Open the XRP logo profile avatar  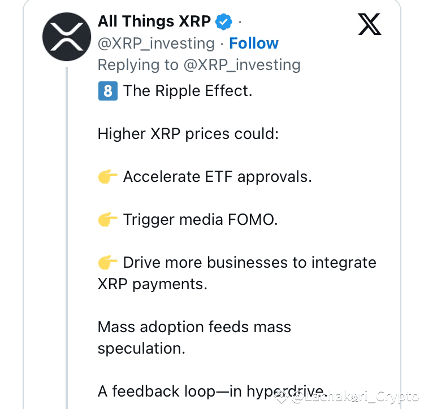pyautogui.click(x=67, y=37)
